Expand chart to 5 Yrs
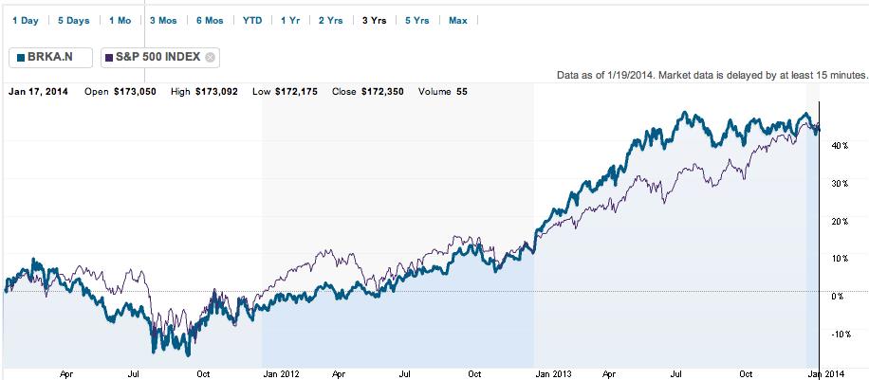This screenshot has height=380, width=869. (415, 20)
